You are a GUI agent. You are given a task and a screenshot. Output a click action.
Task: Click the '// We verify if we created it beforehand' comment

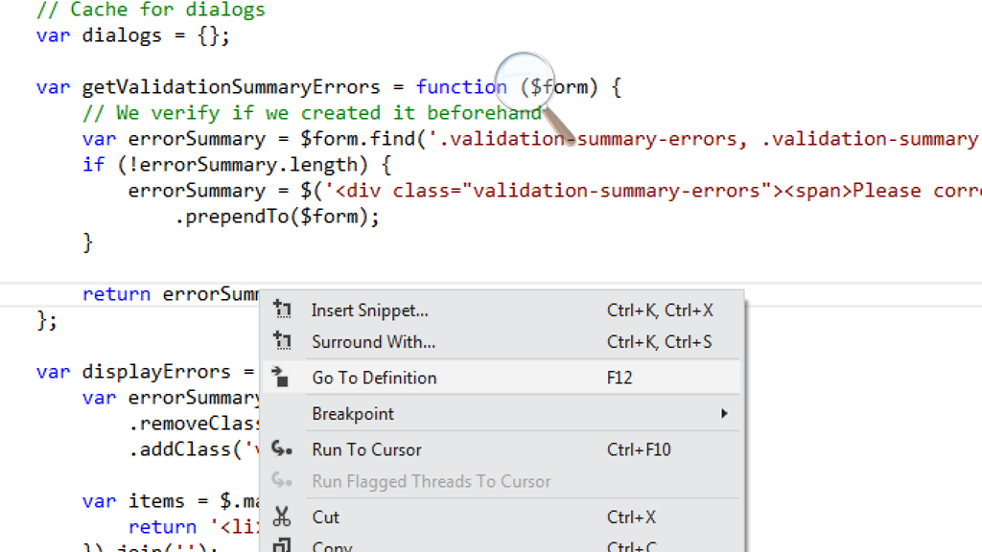[312, 113]
